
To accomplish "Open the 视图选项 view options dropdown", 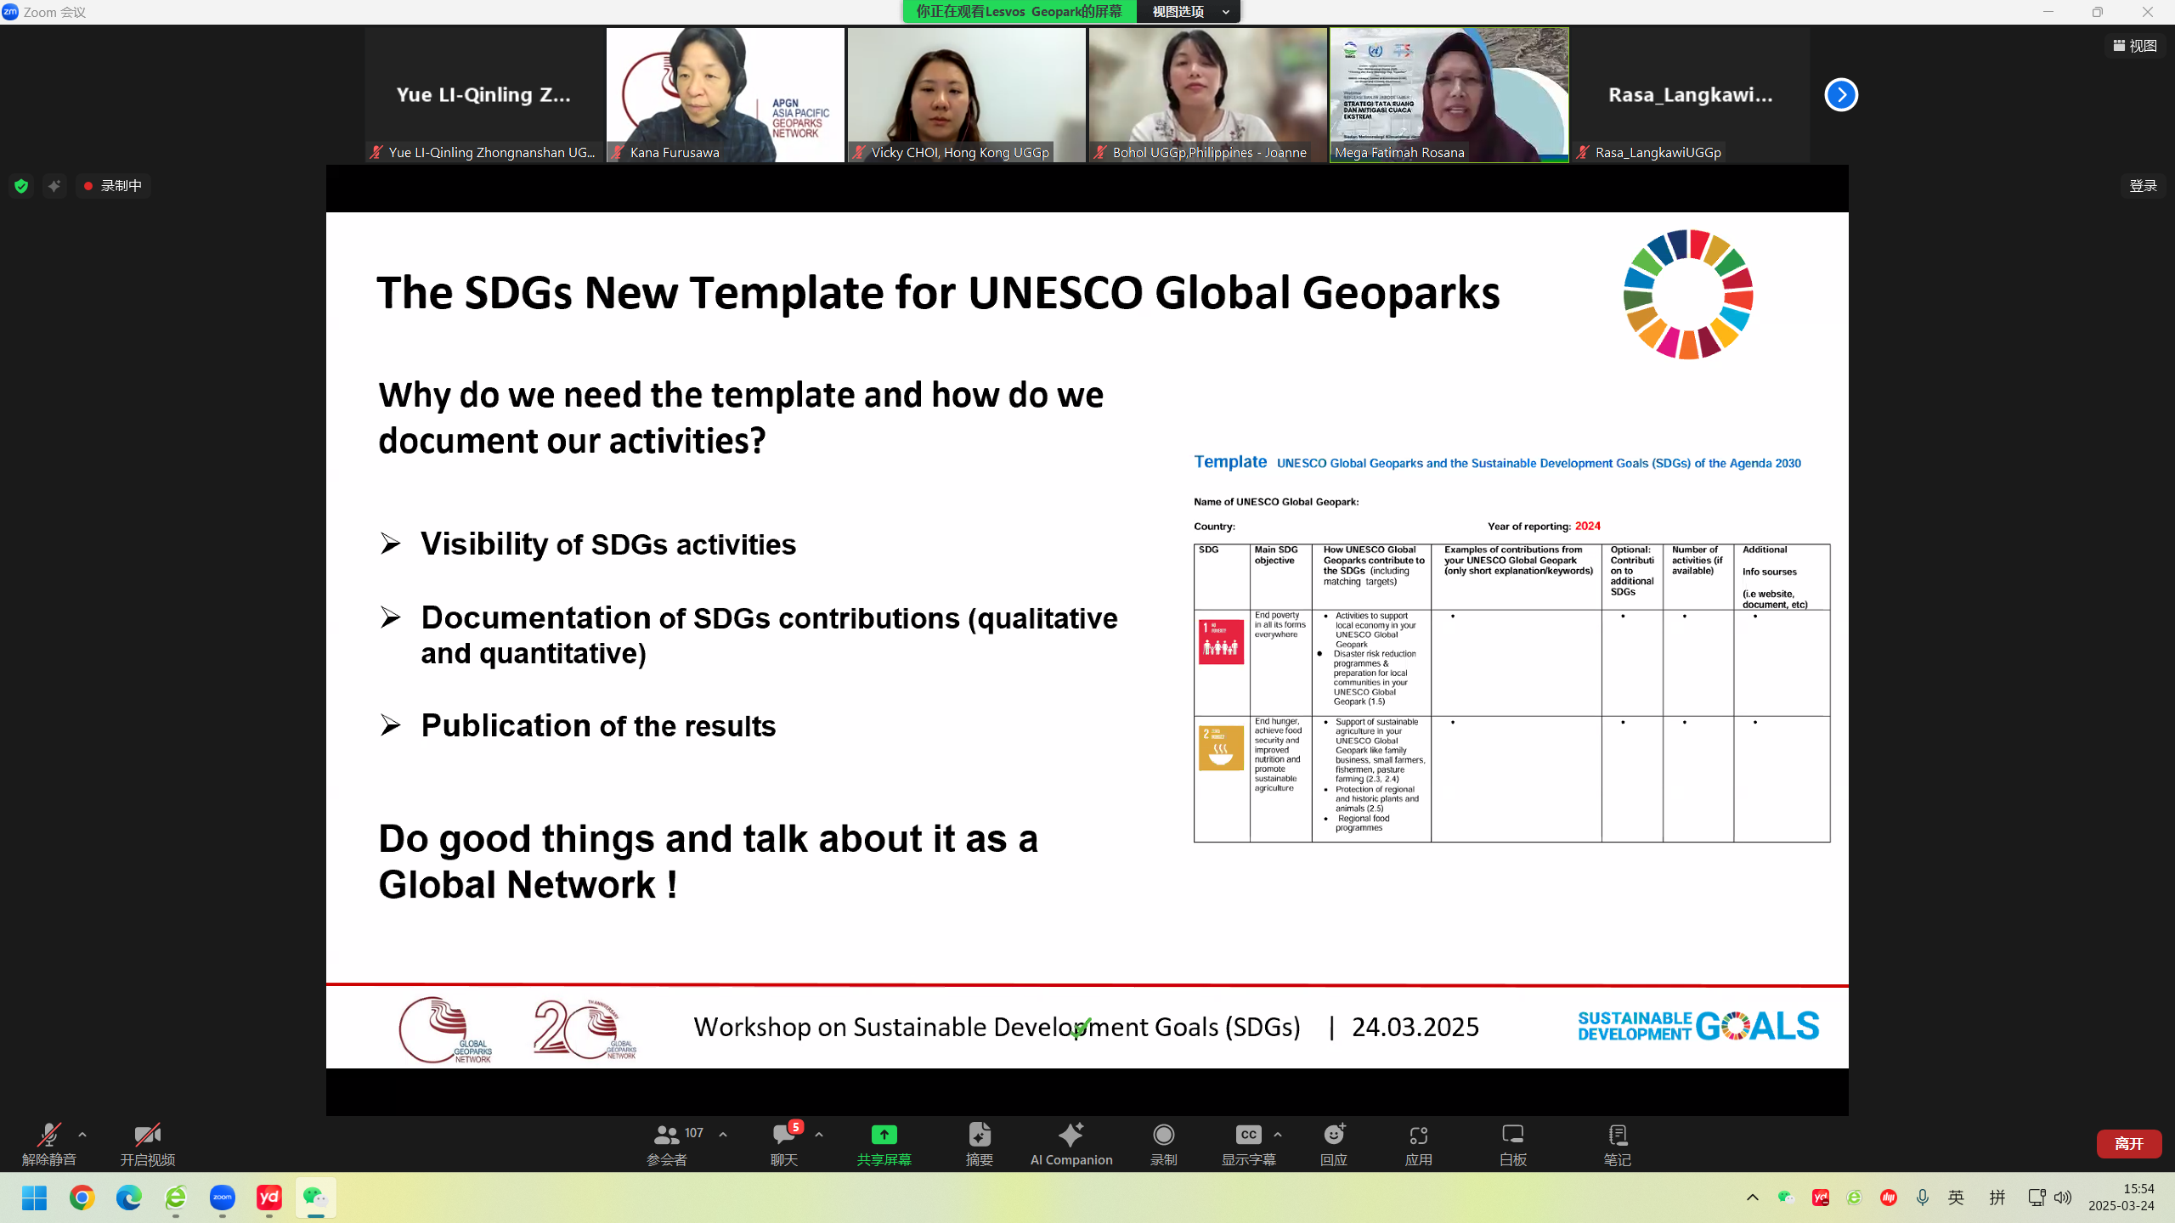I will point(1188,11).
